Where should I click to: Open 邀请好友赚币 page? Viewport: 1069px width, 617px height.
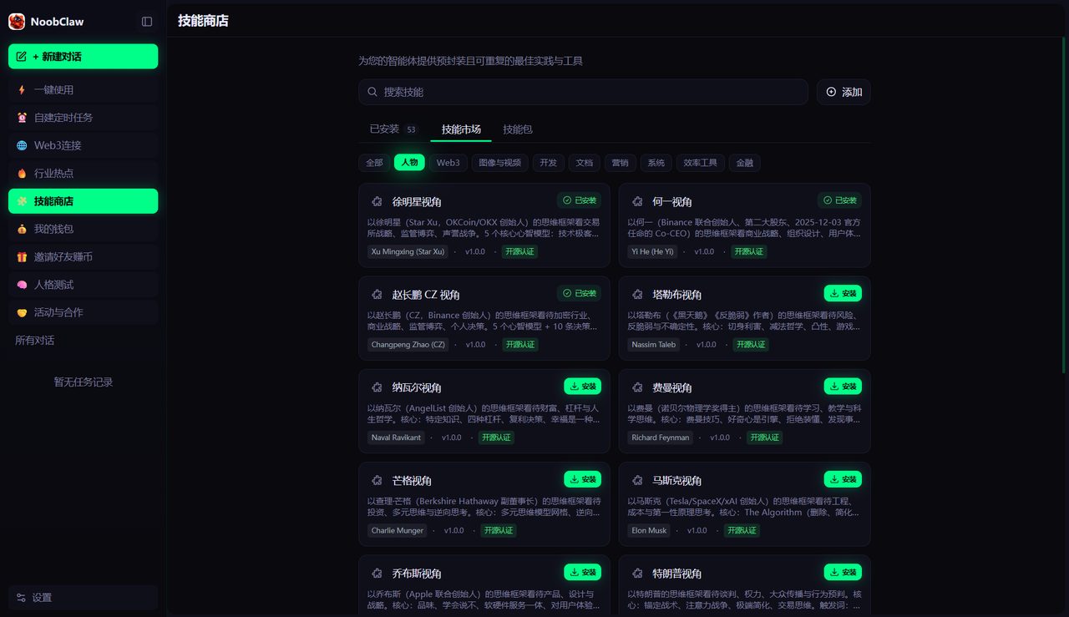pyautogui.click(x=83, y=256)
